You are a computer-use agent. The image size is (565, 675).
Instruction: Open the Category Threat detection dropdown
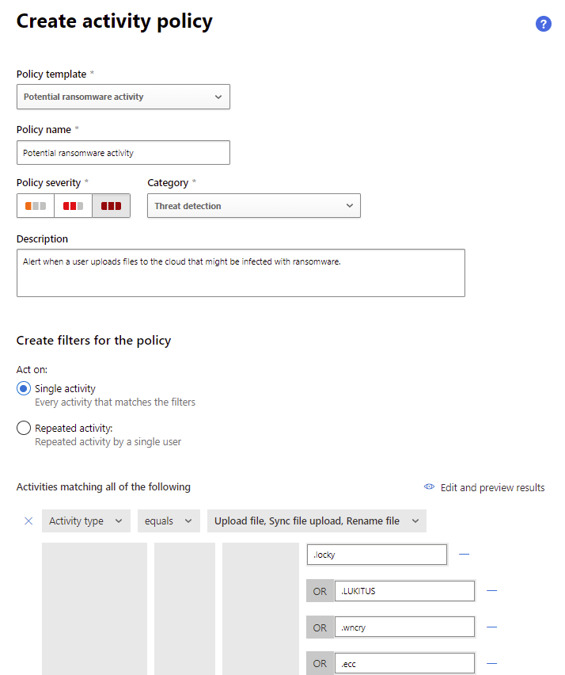click(254, 206)
